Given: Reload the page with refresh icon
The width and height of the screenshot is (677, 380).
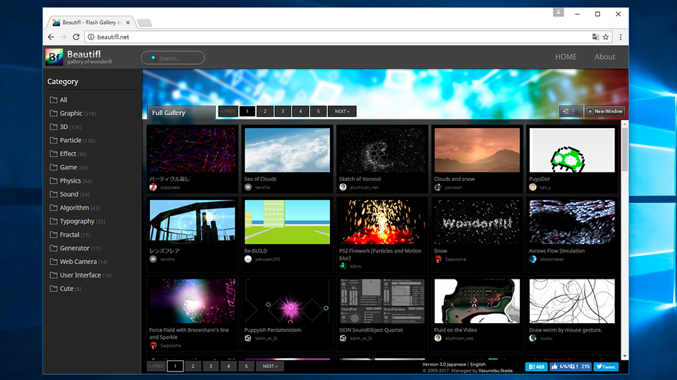Looking at the screenshot, I should click(x=76, y=37).
